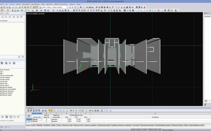211x131 pixels.
Task: Select 'Superficies por espesor' in visibility list
Action: [6, 87]
